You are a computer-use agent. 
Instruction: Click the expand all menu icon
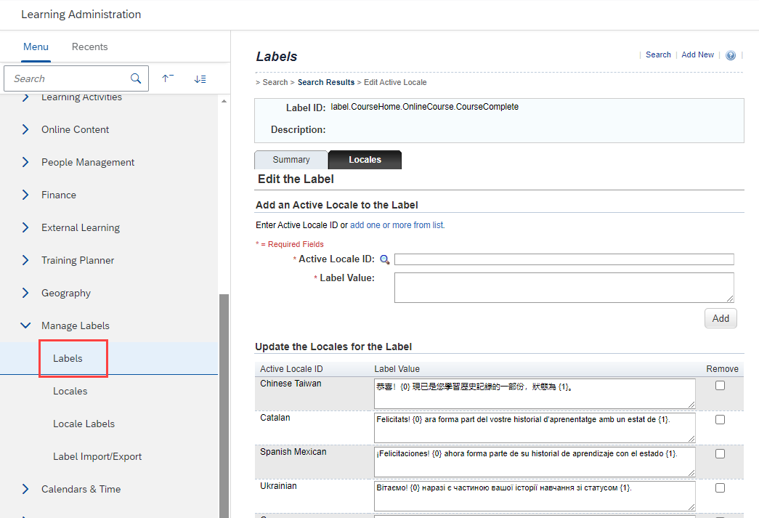point(200,78)
